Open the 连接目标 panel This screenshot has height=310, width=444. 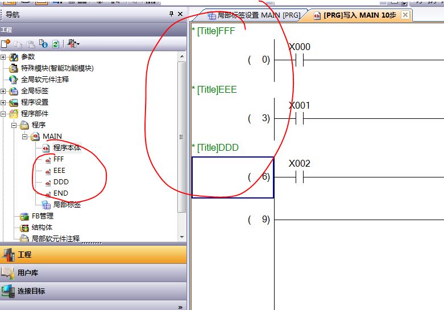pyautogui.click(x=31, y=291)
